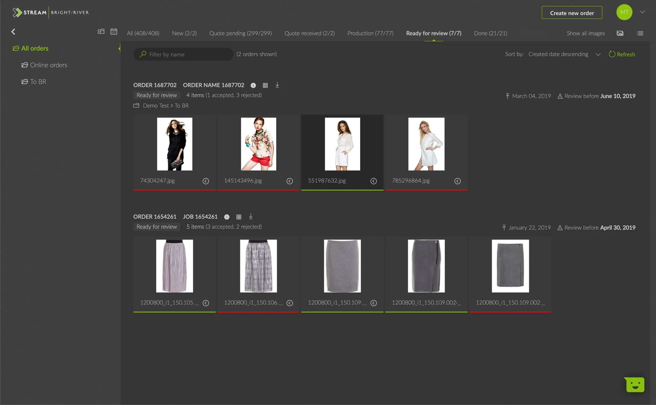Collapse sidebar with the back chevron

tap(13, 32)
